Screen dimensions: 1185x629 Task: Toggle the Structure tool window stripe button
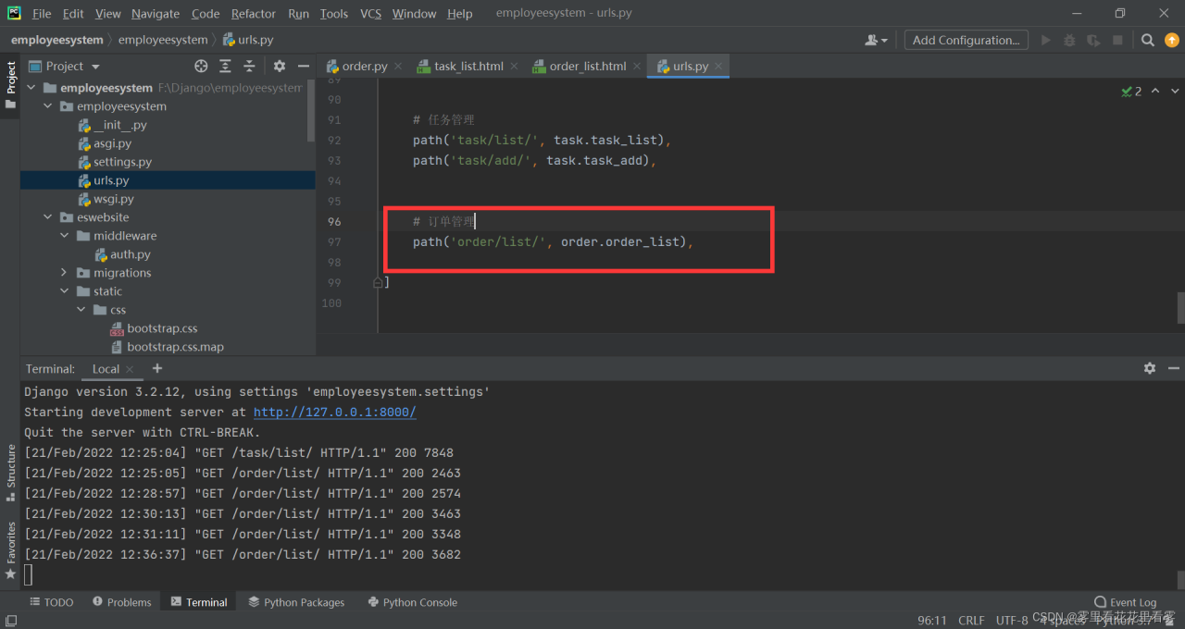[x=10, y=473]
